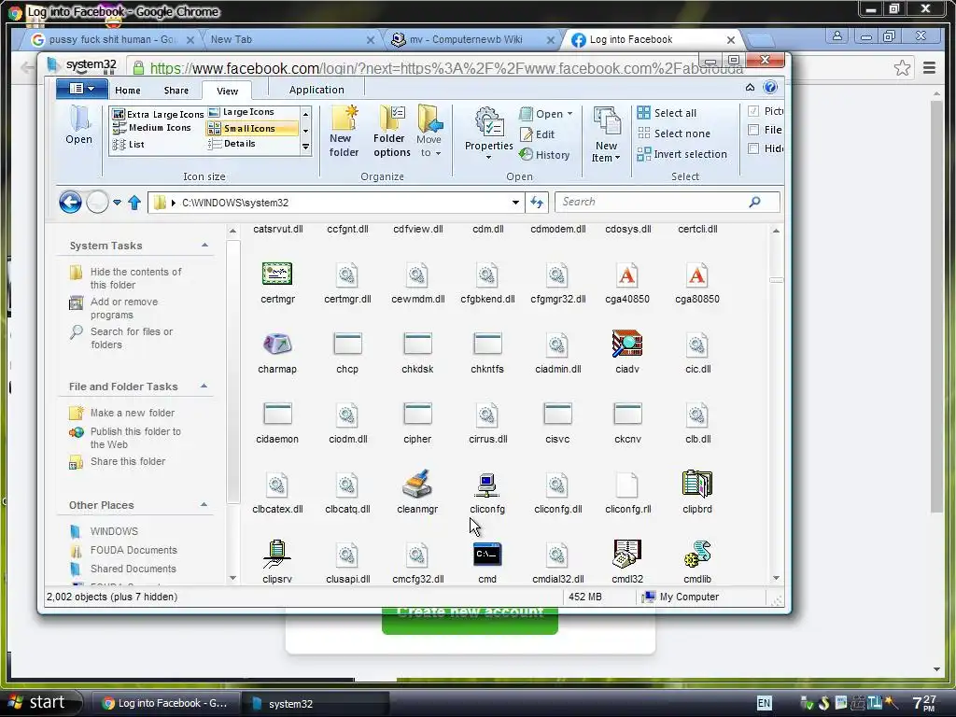This screenshot has width=956, height=717.
Task: Toggle the File... checkbox in ribbon
Action: click(753, 130)
